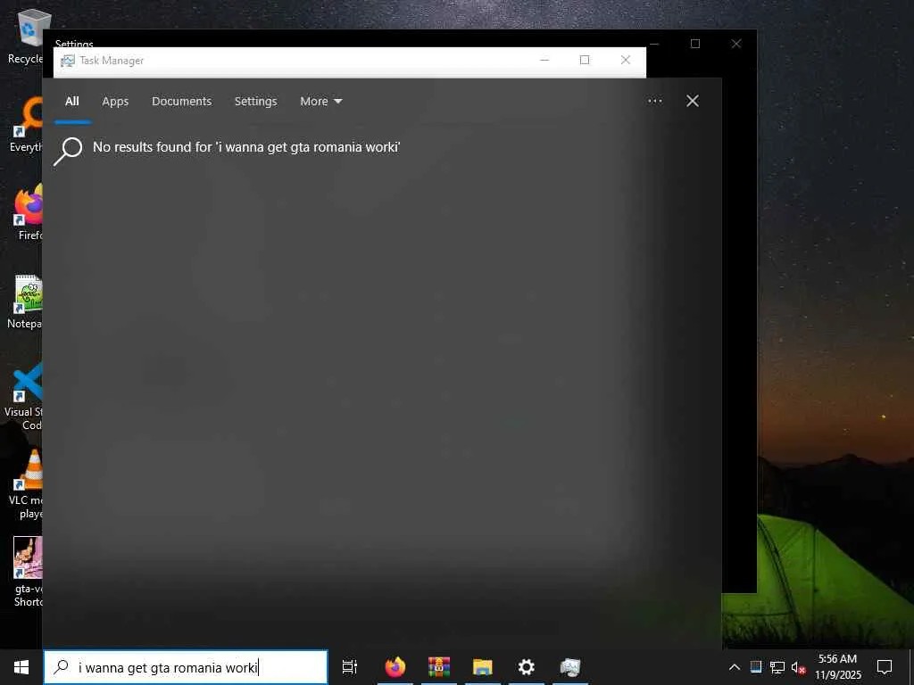This screenshot has width=914, height=685.
Task: Open the Action Center notifications
Action: [885, 667]
